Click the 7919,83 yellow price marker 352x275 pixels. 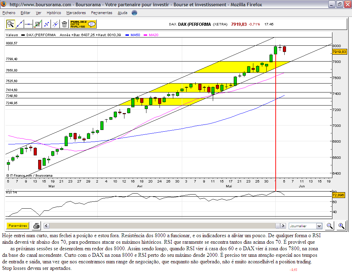click(339, 52)
